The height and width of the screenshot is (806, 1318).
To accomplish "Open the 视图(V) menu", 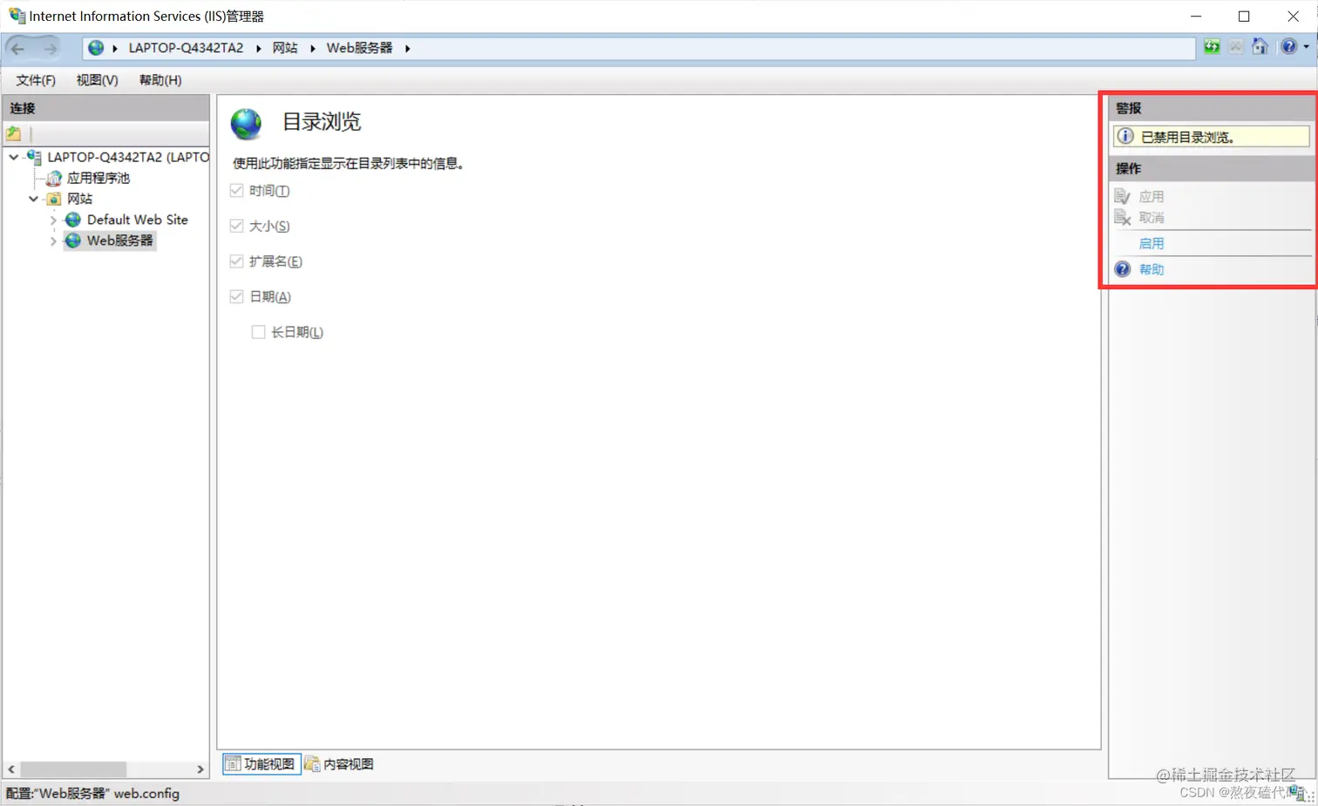I will pos(97,80).
